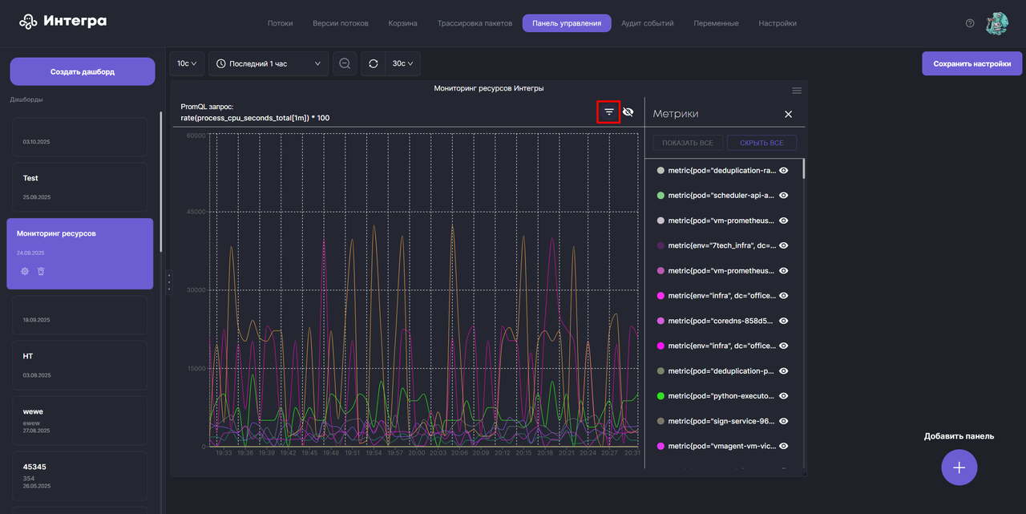Open the untitled dashboard dated 03.10.2025
The width and height of the screenshot is (1026, 514).
pos(80,137)
